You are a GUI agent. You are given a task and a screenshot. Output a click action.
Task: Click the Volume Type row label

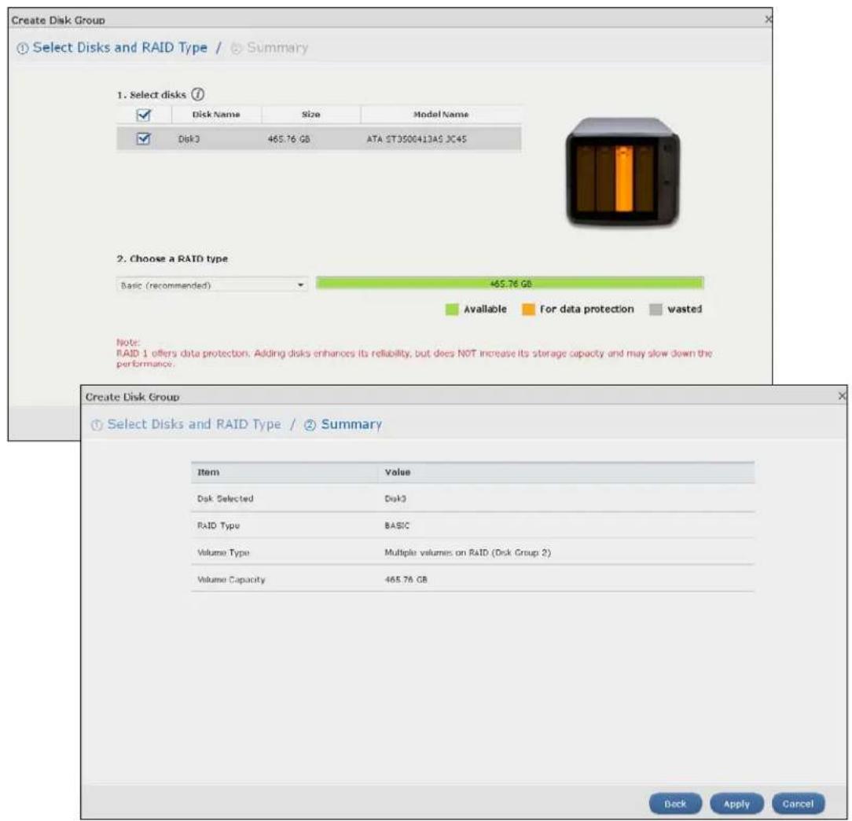pos(223,553)
